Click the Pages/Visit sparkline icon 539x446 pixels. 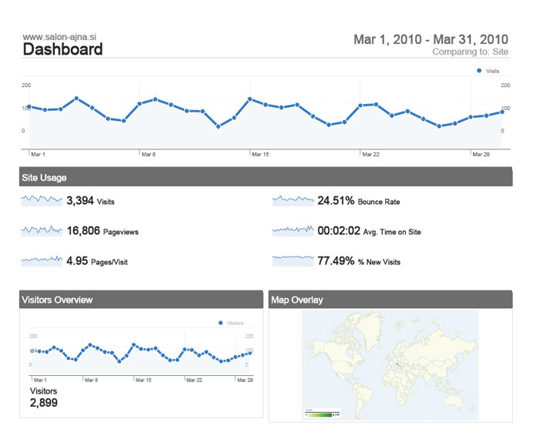coord(42,261)
